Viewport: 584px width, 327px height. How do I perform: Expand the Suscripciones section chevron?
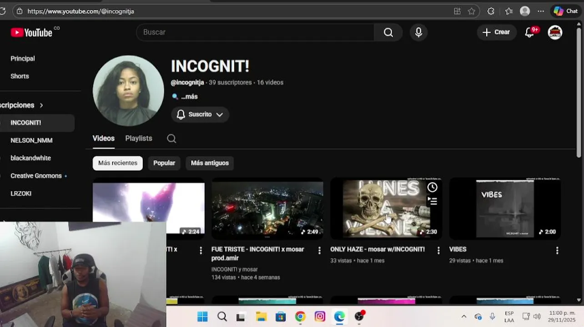point(41,105)
